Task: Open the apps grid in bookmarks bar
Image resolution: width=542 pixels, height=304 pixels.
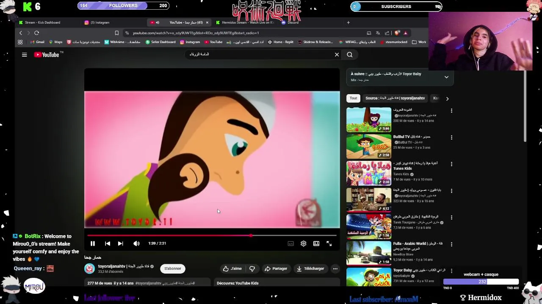Action: click(20, 42)
